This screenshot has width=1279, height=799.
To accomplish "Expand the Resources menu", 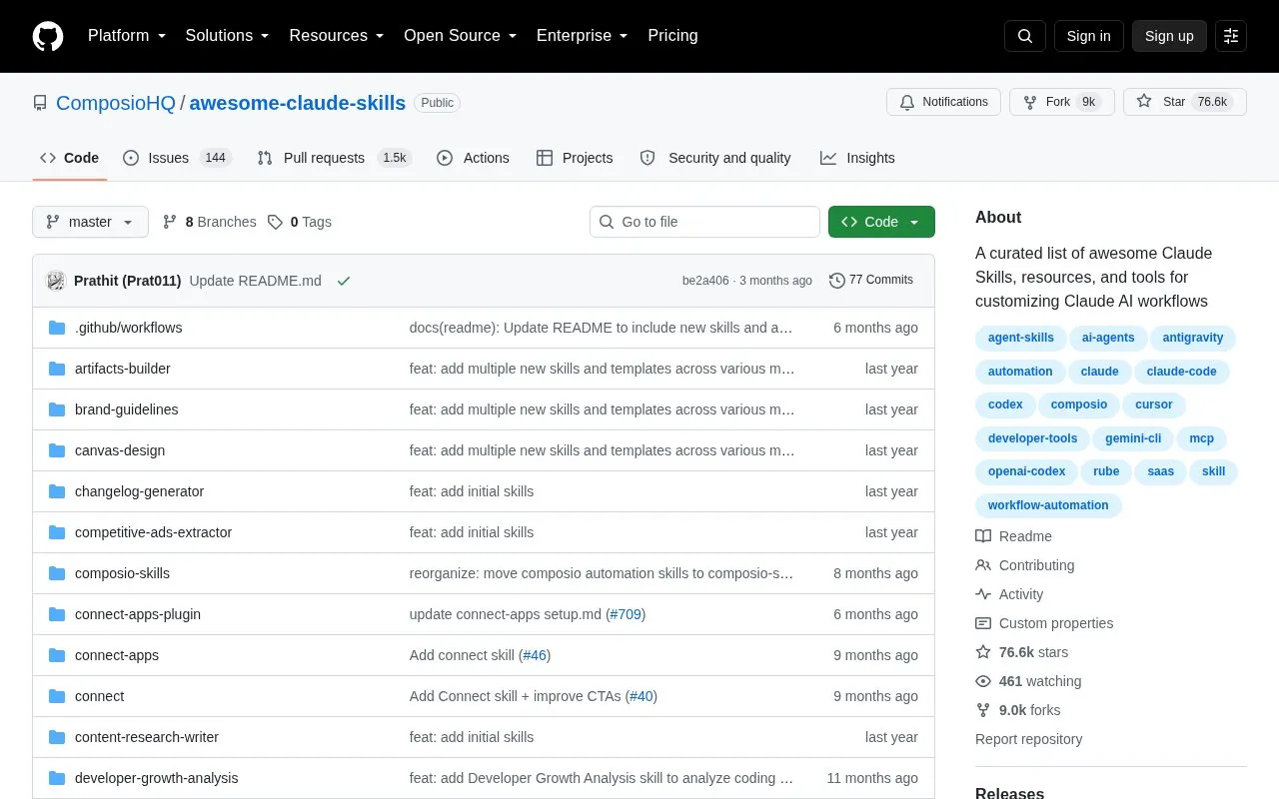I will click(337, 36).
